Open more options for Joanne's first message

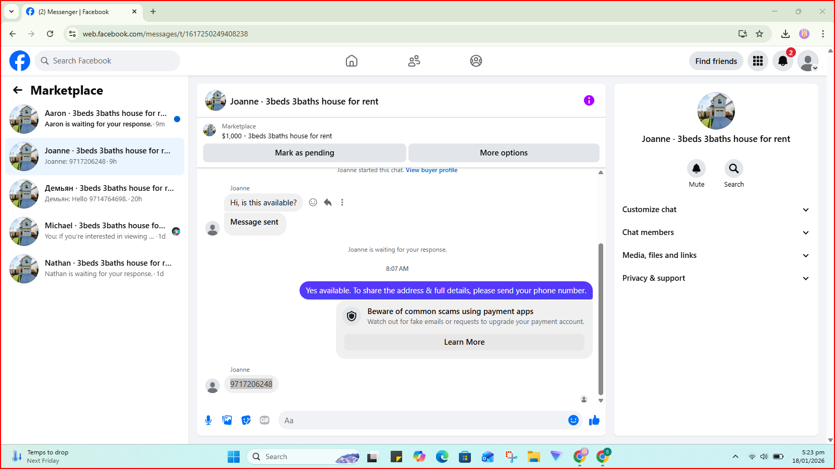click(x=342, y=202)
